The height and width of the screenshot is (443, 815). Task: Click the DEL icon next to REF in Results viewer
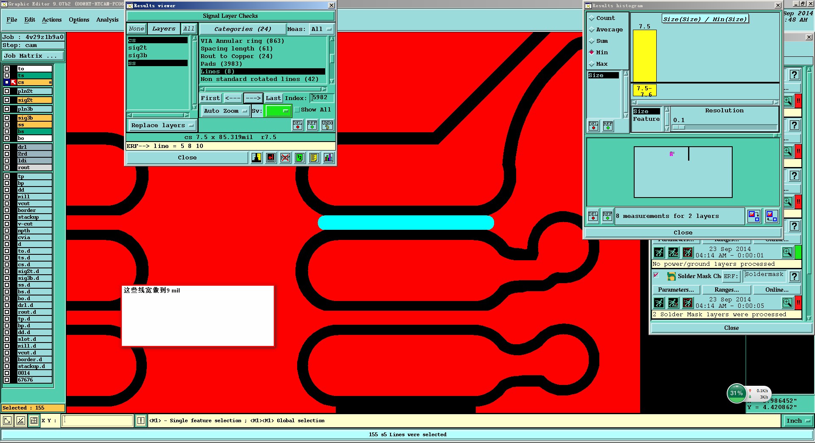click(298, 125)
